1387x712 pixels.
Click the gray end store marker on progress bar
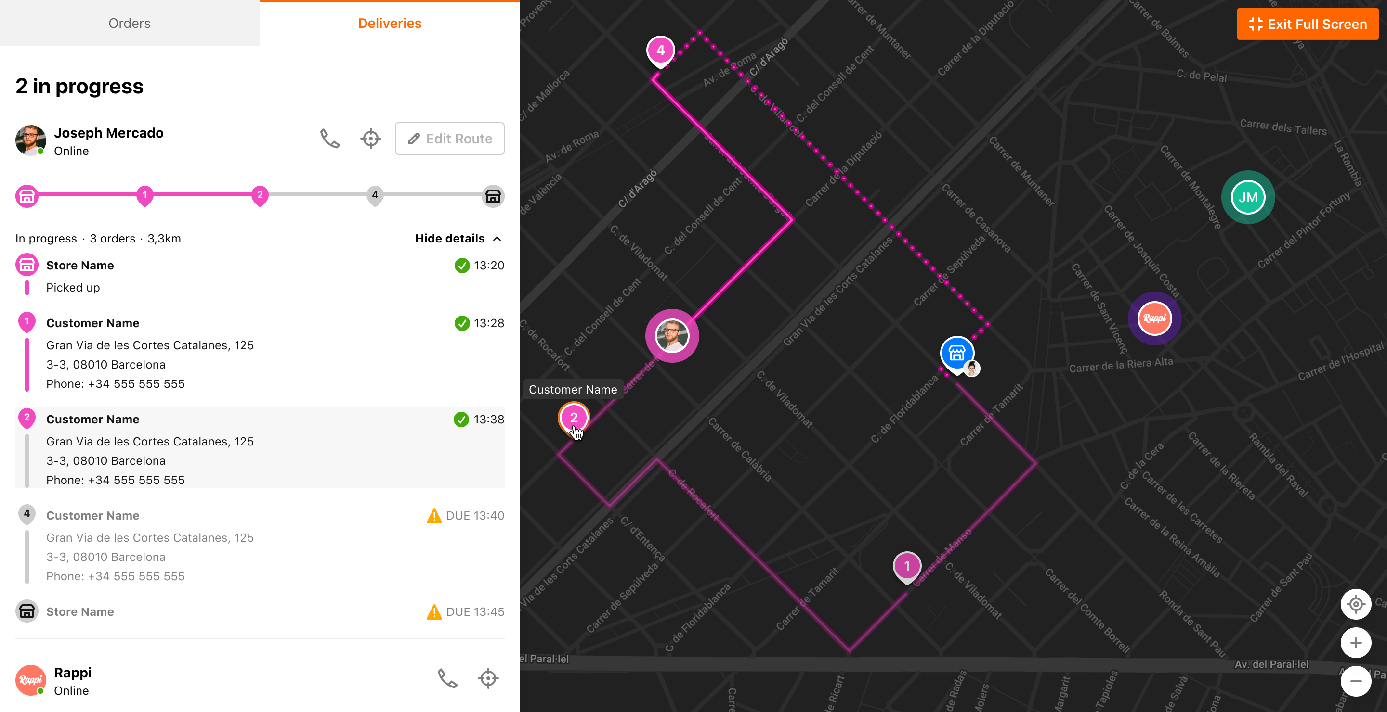pyautogui.click(x=493, y=196)
